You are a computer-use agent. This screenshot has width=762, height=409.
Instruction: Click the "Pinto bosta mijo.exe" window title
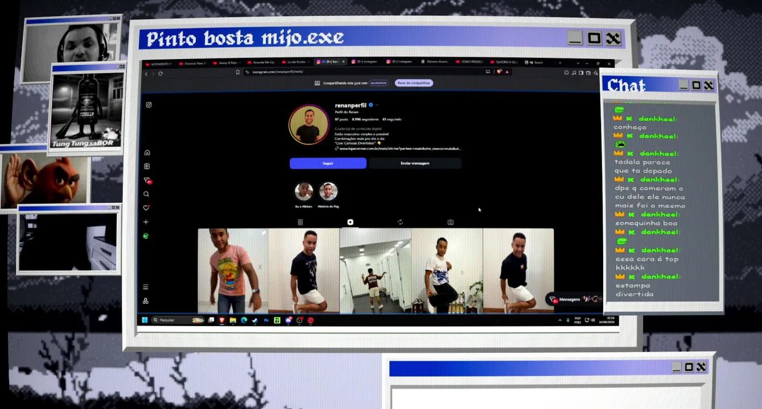tap(245, 38)
